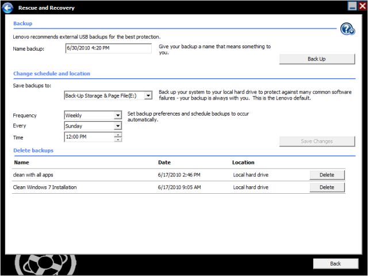Viewport: 368px width, 276px height.
Task: Click the Time field showing 12:00 PM
Action: [x=89, y=137]
